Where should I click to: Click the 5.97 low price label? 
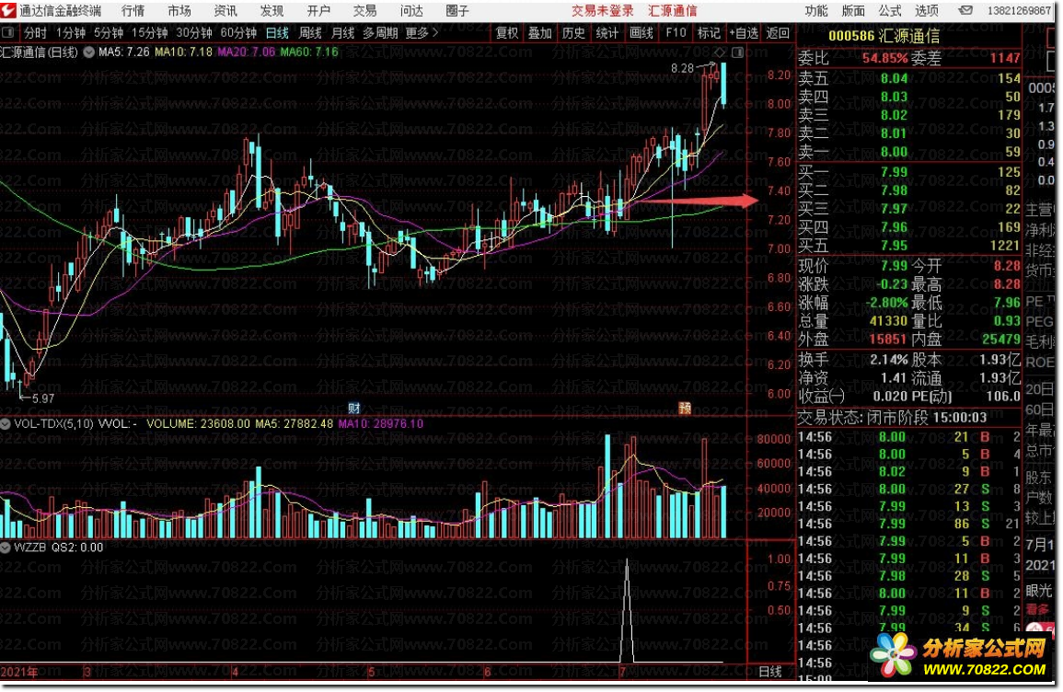pyautogui.click(x=42, y=398)
